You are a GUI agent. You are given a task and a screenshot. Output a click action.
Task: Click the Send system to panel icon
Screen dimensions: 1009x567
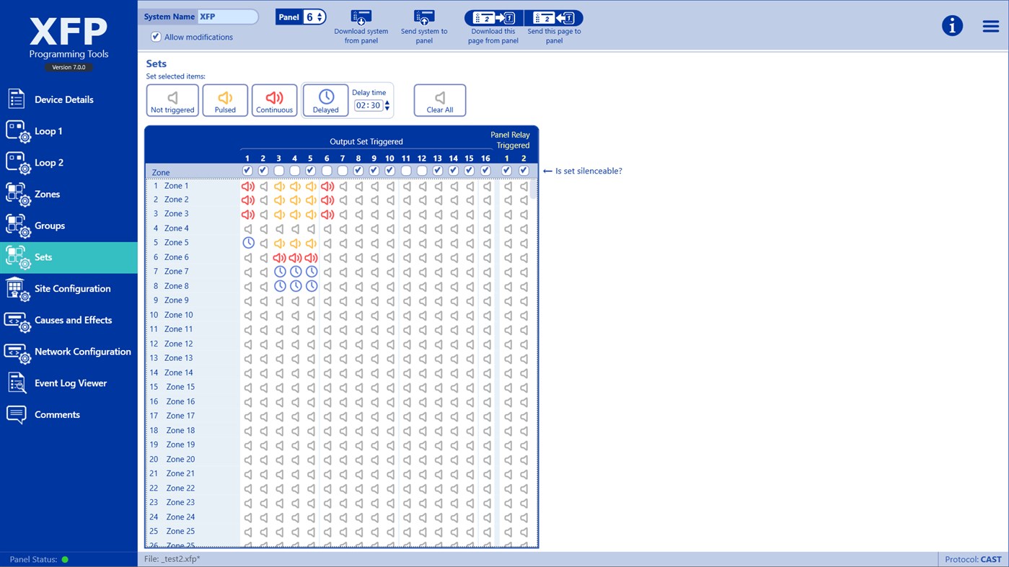pyautogui.click(x=423, y=18)
